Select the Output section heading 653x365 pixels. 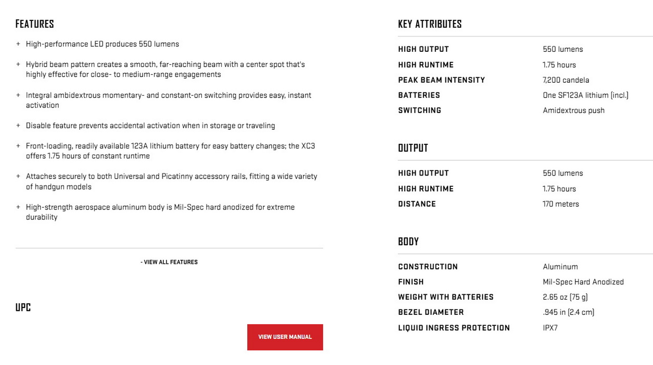(x=413, y=149)
